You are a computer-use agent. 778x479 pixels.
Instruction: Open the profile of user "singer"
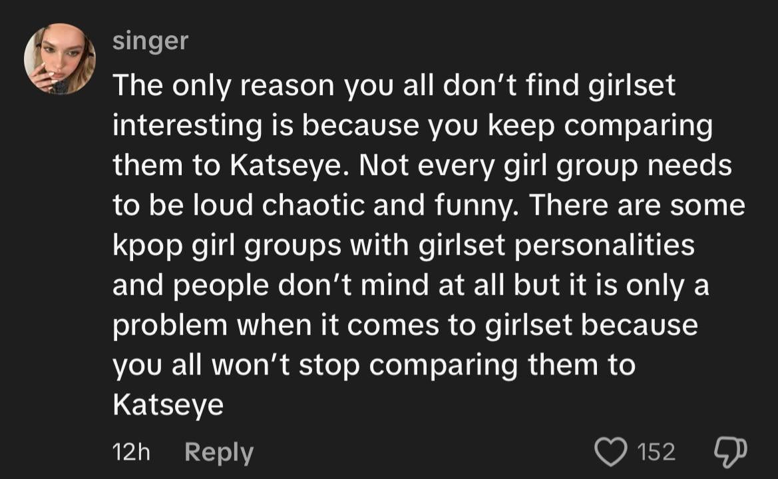(150, 41)
